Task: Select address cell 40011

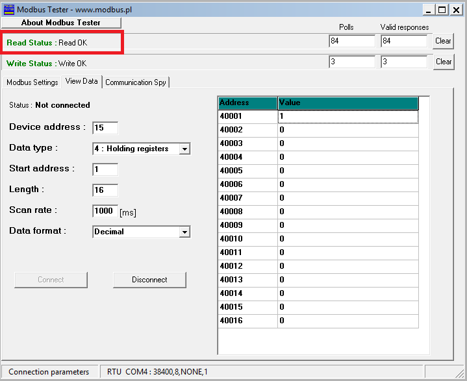Action: [248, 252]
